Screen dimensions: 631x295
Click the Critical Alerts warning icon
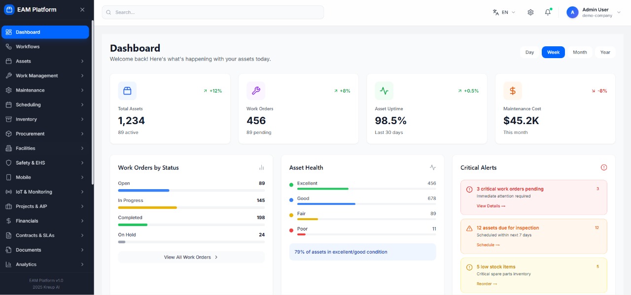[604, 167]
